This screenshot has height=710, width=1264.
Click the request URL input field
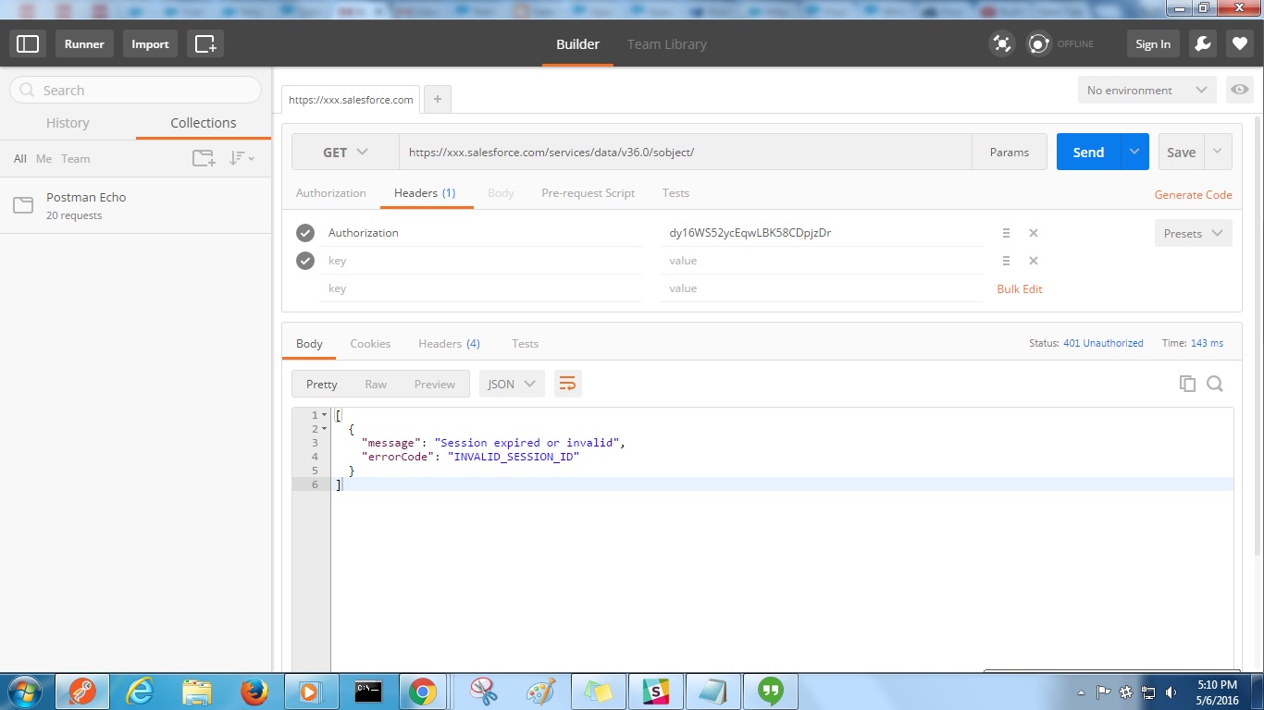[x=685, y=153]
